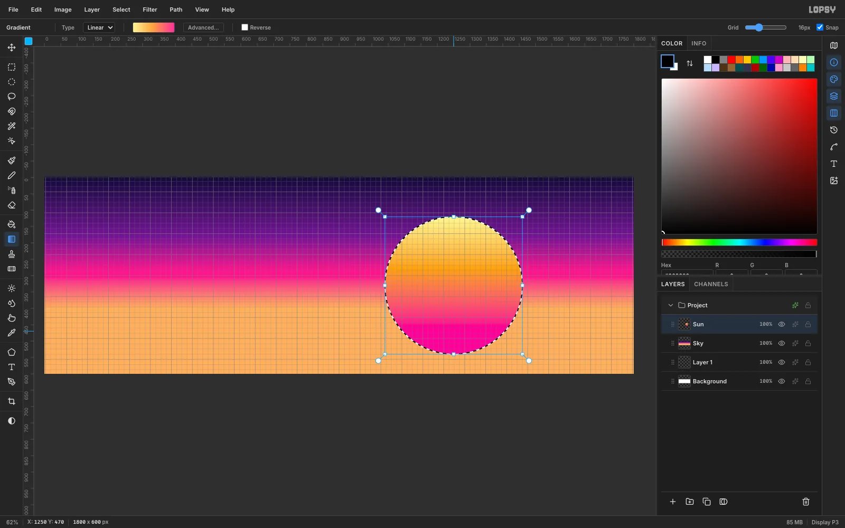Image resolution: width=845 pixels, height=528 pixels.
Task: Hide the Sun layer
Action: tap(782, 324)
